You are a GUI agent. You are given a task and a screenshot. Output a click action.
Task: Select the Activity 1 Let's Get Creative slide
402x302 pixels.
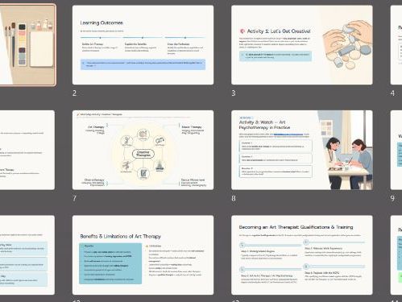point(302,45)
